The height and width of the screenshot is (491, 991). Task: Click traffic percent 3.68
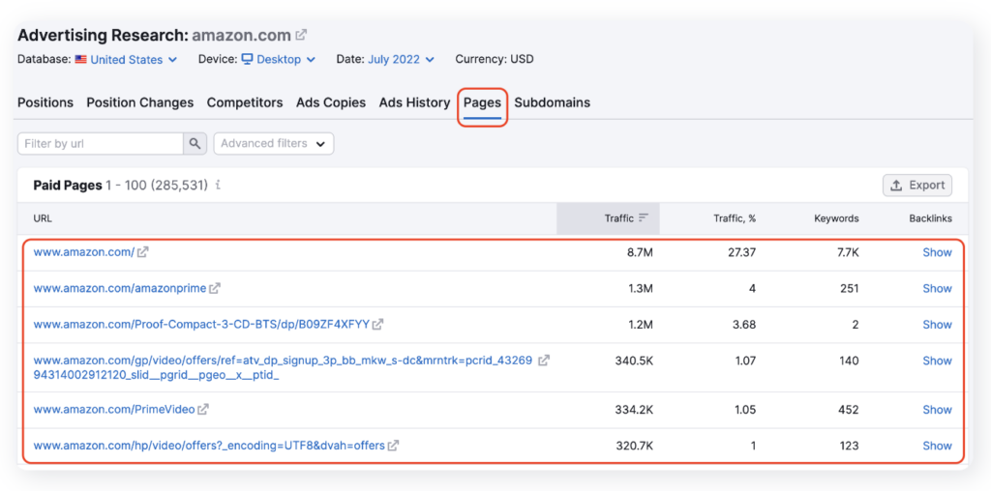pyautogui.click(x=744, y=325)
